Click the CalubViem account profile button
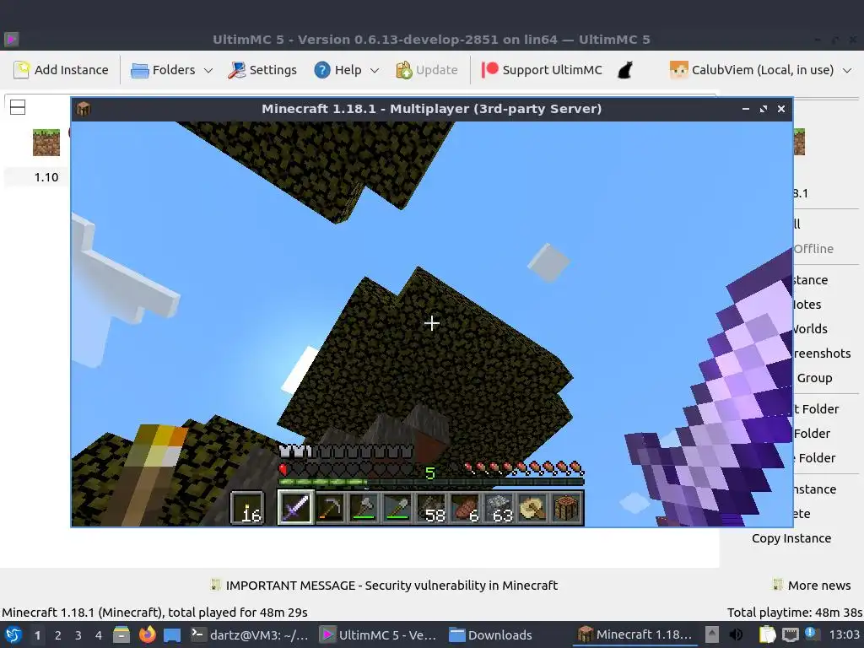The width and height of the screenshot is (864, 648). [752, 70]
